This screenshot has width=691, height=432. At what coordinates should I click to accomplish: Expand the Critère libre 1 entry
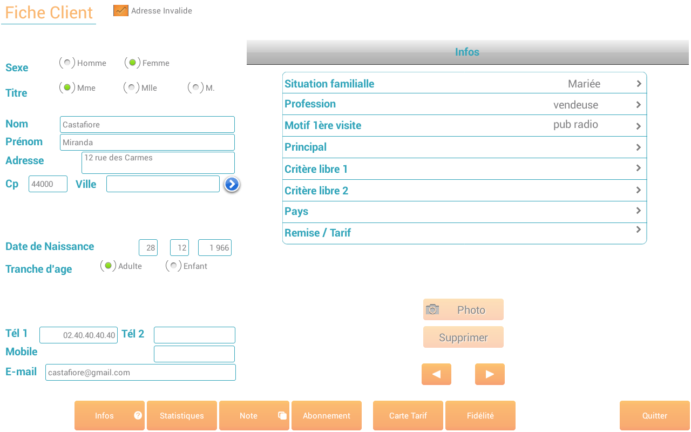pyautogui.click(x=464, y=168)
